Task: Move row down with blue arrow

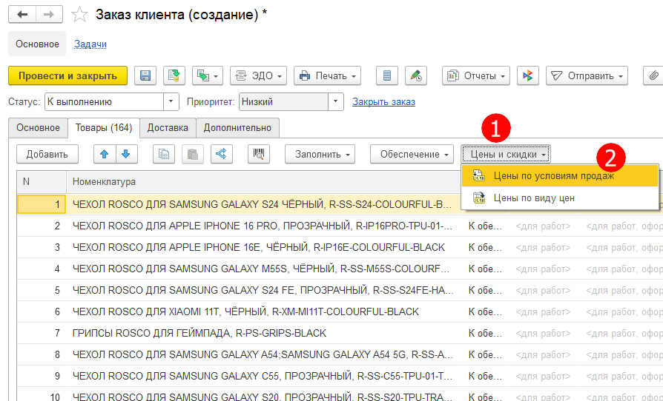Action: point(125,154)
